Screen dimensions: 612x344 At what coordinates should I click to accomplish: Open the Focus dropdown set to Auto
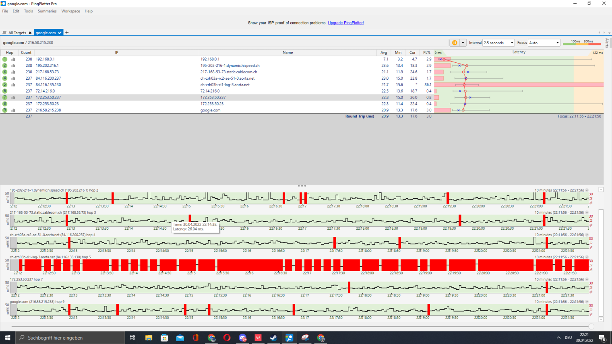tap(544, 43)
